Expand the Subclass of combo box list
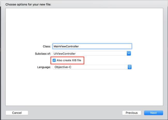The image size is (168, 120). [x=129, y=53]
